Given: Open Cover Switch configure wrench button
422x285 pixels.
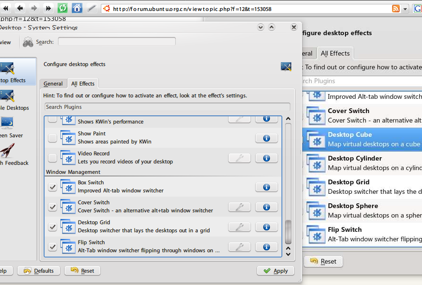Looking at the screenshot, I should pos(239,207).
